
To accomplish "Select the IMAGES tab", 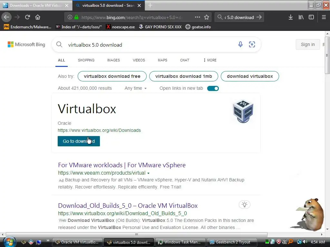I will (113, 60).
